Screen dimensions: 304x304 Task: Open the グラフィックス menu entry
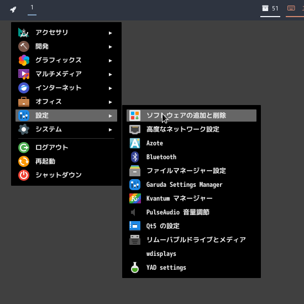coord(66,60)
